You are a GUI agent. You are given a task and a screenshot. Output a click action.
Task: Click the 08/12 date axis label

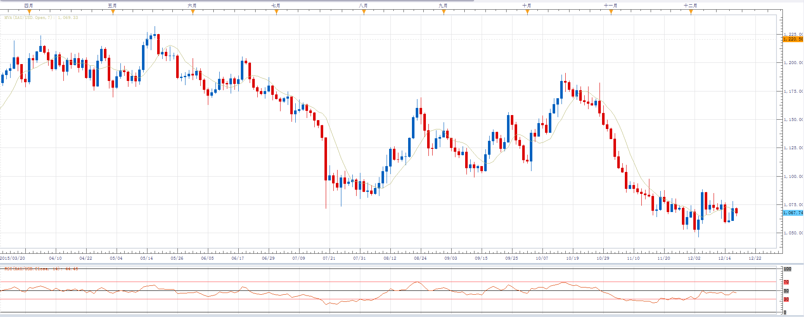click(x=390, y=258)
